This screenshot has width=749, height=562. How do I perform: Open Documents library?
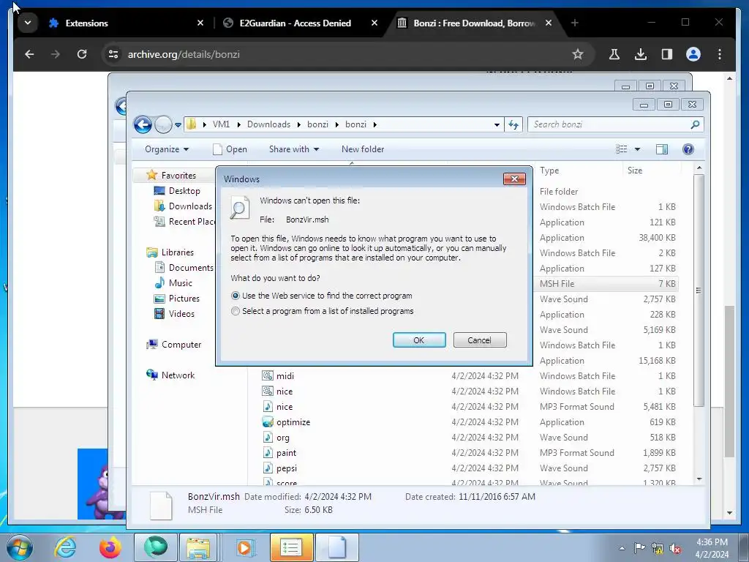click(x=191, y=268)
